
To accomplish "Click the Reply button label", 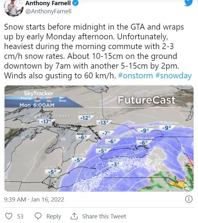I will (54, 216).
